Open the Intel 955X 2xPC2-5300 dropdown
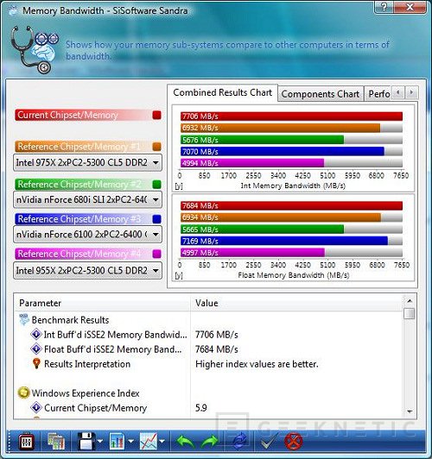The image size is (432, 459). [x=87, y=270]
